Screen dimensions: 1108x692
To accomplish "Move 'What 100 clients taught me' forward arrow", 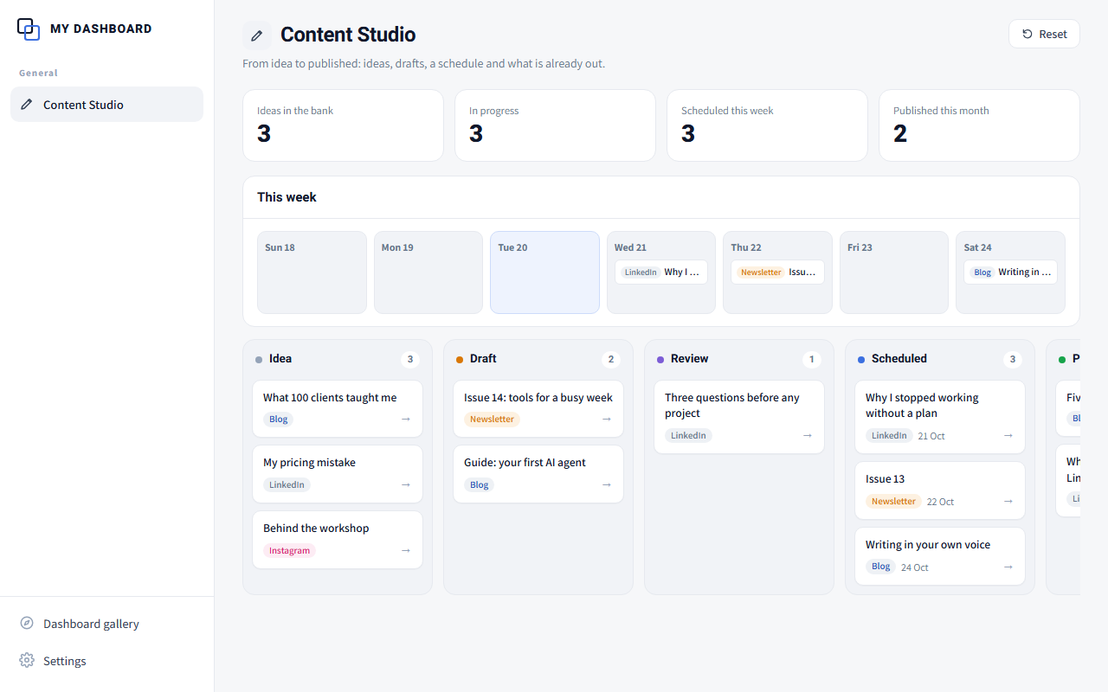I will click(x=406, y=420).
